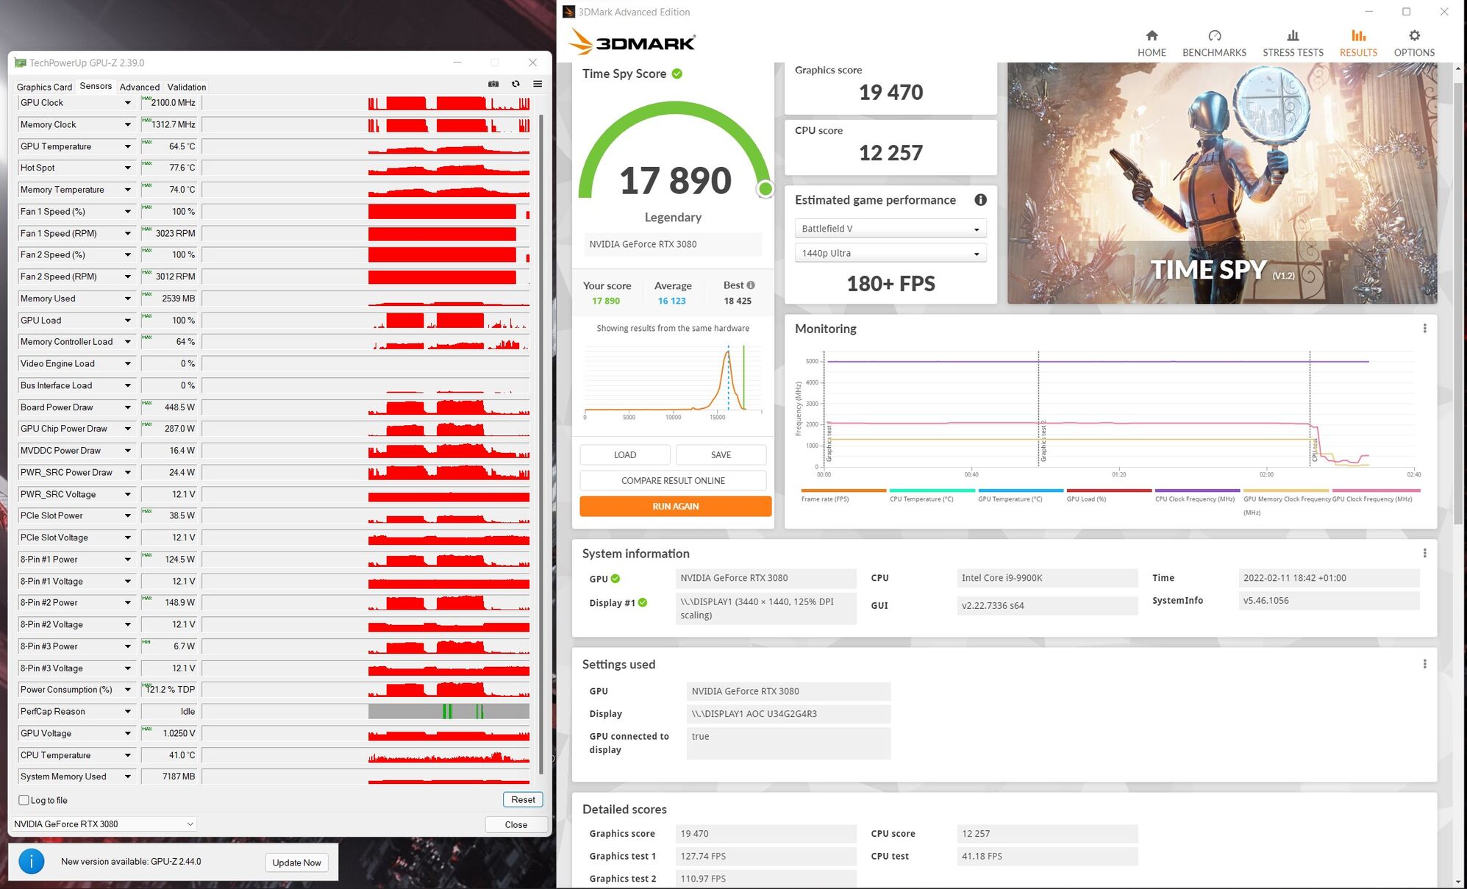This screenshot has width=1467, height=889.
Task: Click the GPU-Z refresh sensors icon
Action: [515, 84]
